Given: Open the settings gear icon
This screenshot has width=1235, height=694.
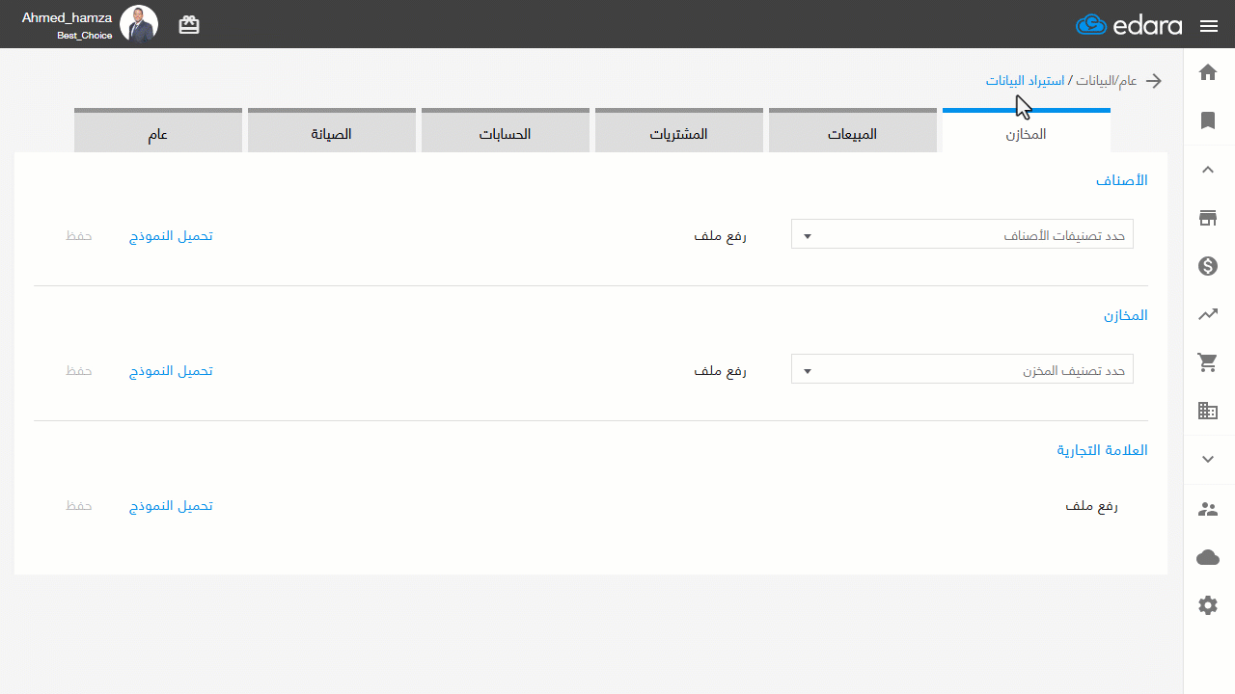Looking at the screenshot, I should tap(1208, 605).
